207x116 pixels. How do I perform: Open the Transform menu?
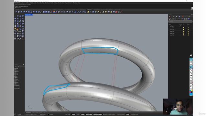(48, 3)
